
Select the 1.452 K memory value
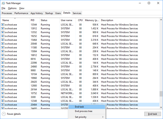pos(95,28)
